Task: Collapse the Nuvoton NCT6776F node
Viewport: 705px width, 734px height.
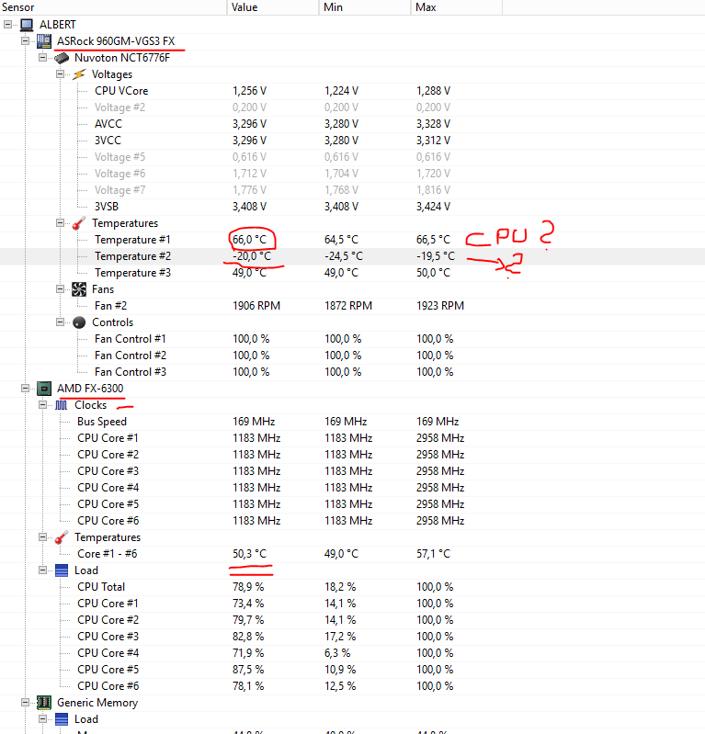Action: (42, 58)
